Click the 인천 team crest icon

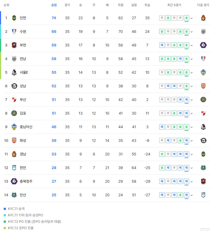click(x=14, y=18)
